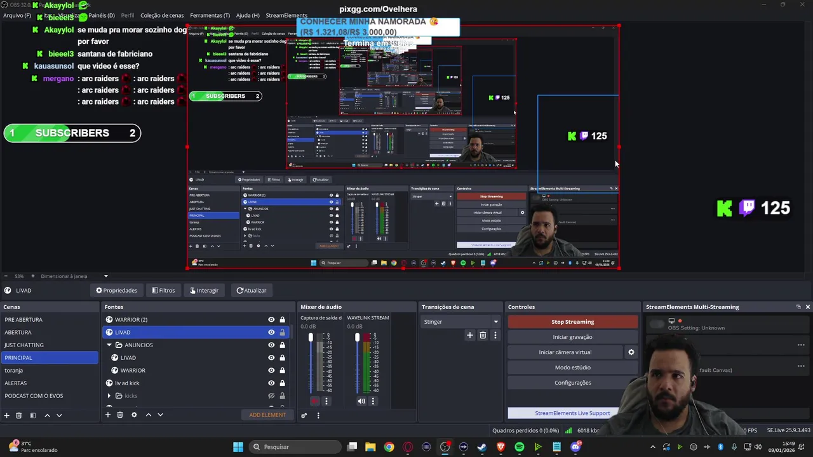Open the Arquivo menu
The image size is (813, 457).
17,15
